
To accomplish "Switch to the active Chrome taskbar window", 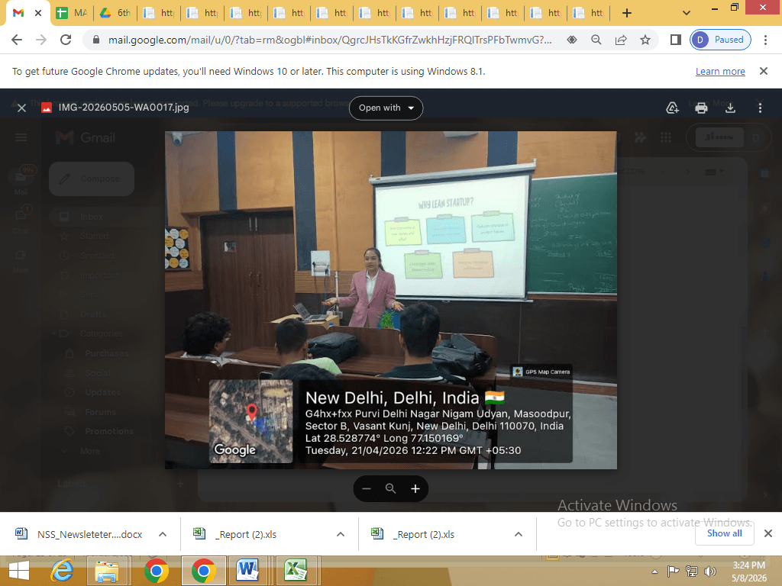I will point(203,571).
